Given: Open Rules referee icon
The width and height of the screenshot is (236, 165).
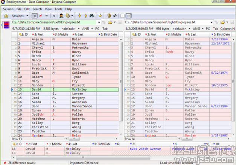Looking at the screenshot, I should [61, 15].
